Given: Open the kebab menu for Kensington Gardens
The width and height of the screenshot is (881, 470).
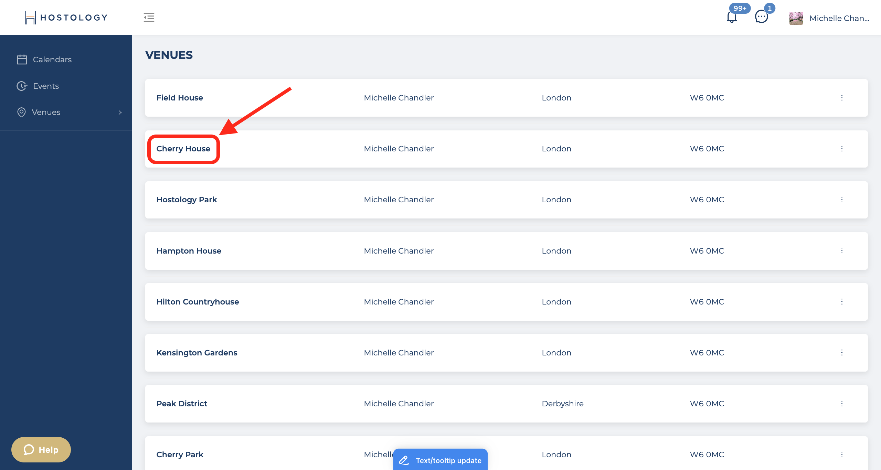Looking at the screenshot, I should [x=842, y=353].
